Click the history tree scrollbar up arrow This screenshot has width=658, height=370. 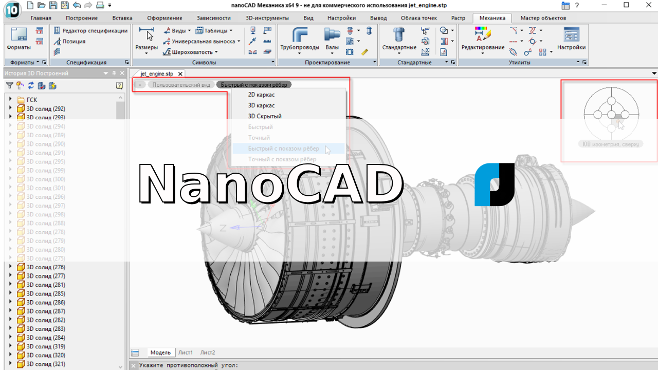pos(121,98)
